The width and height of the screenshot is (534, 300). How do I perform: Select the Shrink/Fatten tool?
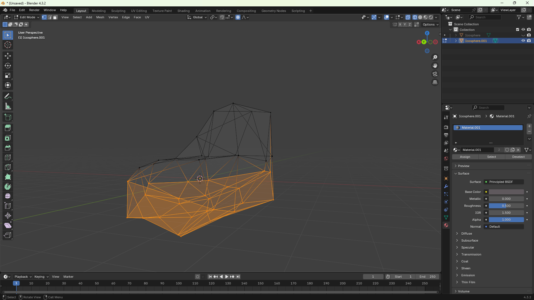pos(8,216)
